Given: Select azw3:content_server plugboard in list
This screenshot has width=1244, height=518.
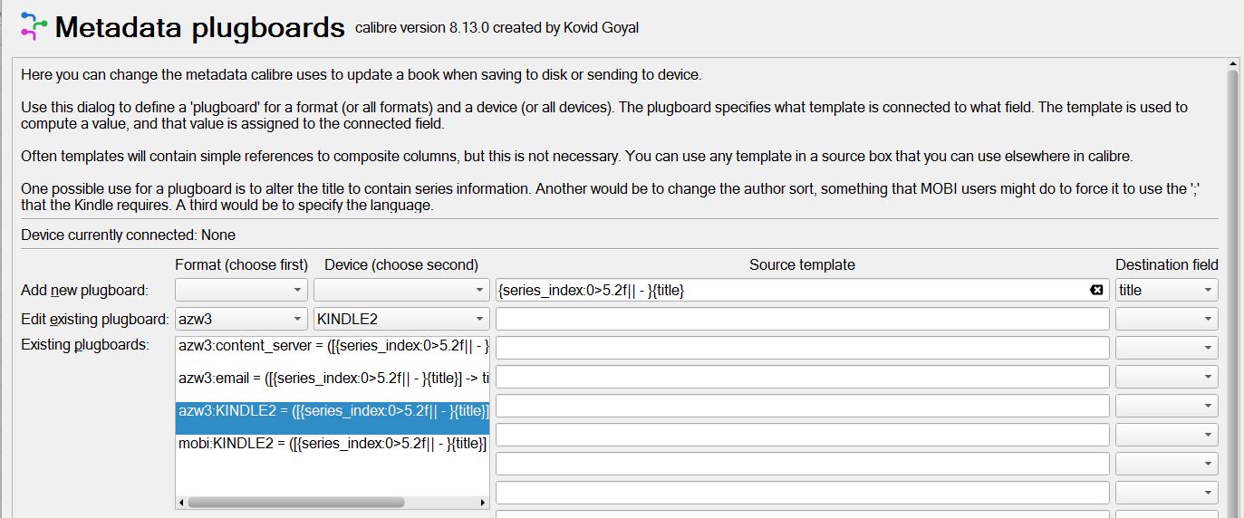Looking at the screenshot, I should coord(333,346).
